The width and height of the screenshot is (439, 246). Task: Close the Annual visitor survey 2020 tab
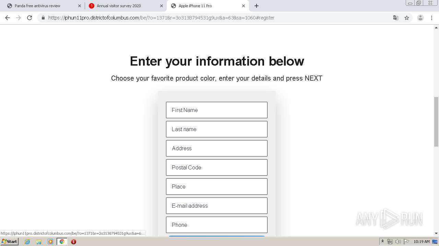[162, 6]
